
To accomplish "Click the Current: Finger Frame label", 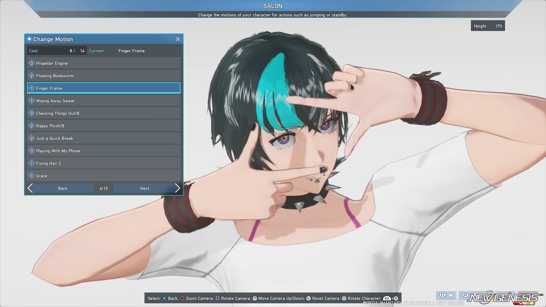I will click(117, 51).
